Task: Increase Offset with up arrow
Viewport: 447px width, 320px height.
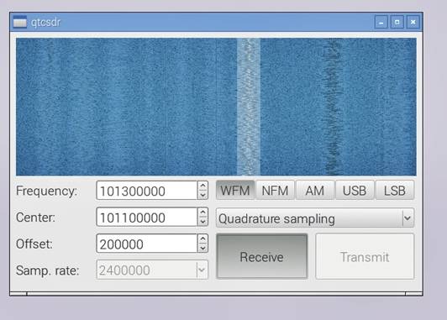Action: coord(202,239)
